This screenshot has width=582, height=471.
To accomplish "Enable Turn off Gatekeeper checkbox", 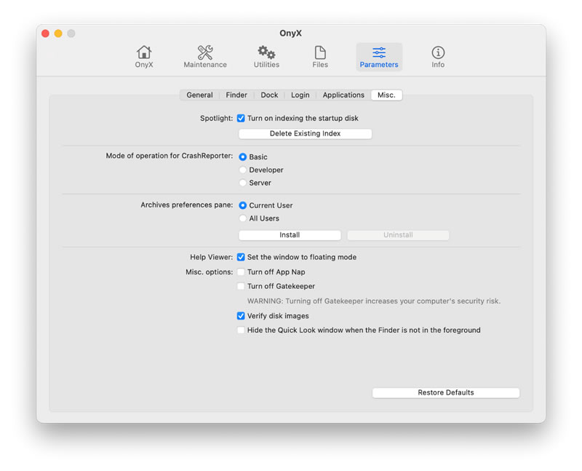I will 241,286.
